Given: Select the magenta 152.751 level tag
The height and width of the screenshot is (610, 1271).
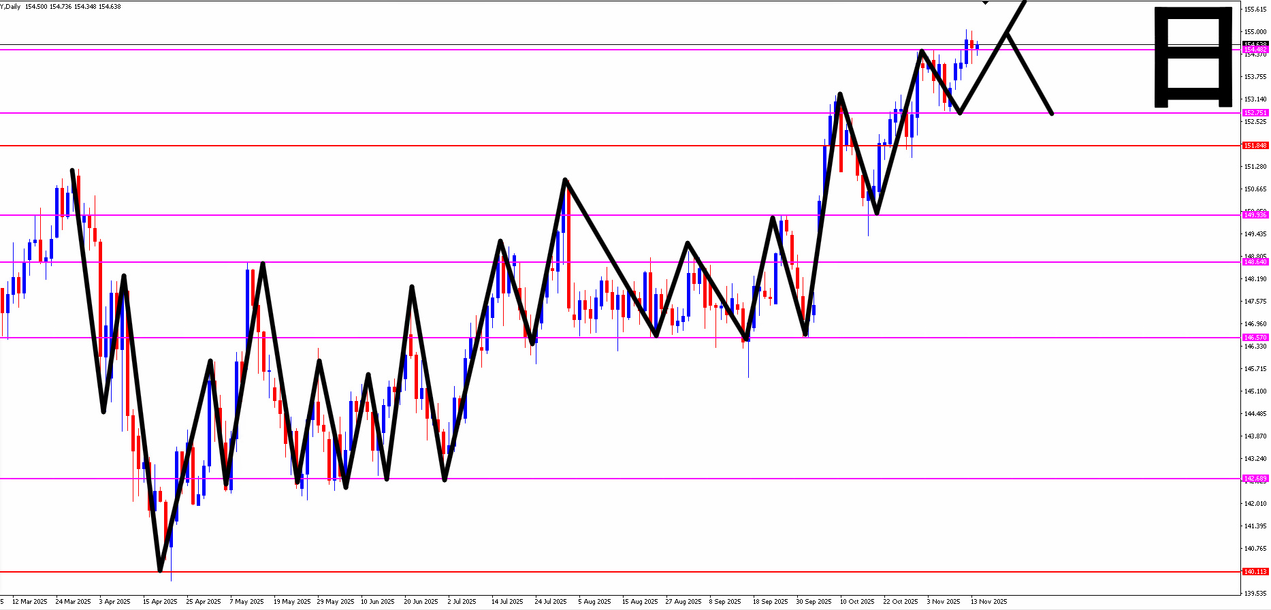Looking at the screenshot, I should coord(1255,113).
